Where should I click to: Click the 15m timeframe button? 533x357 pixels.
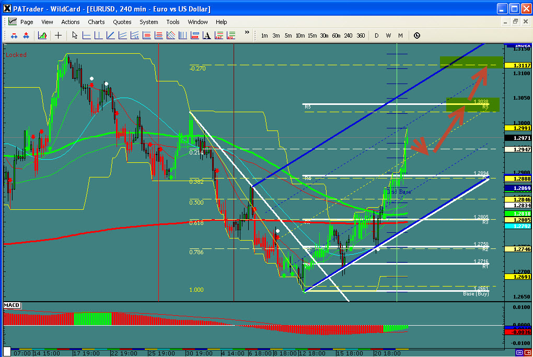(312, 35)
